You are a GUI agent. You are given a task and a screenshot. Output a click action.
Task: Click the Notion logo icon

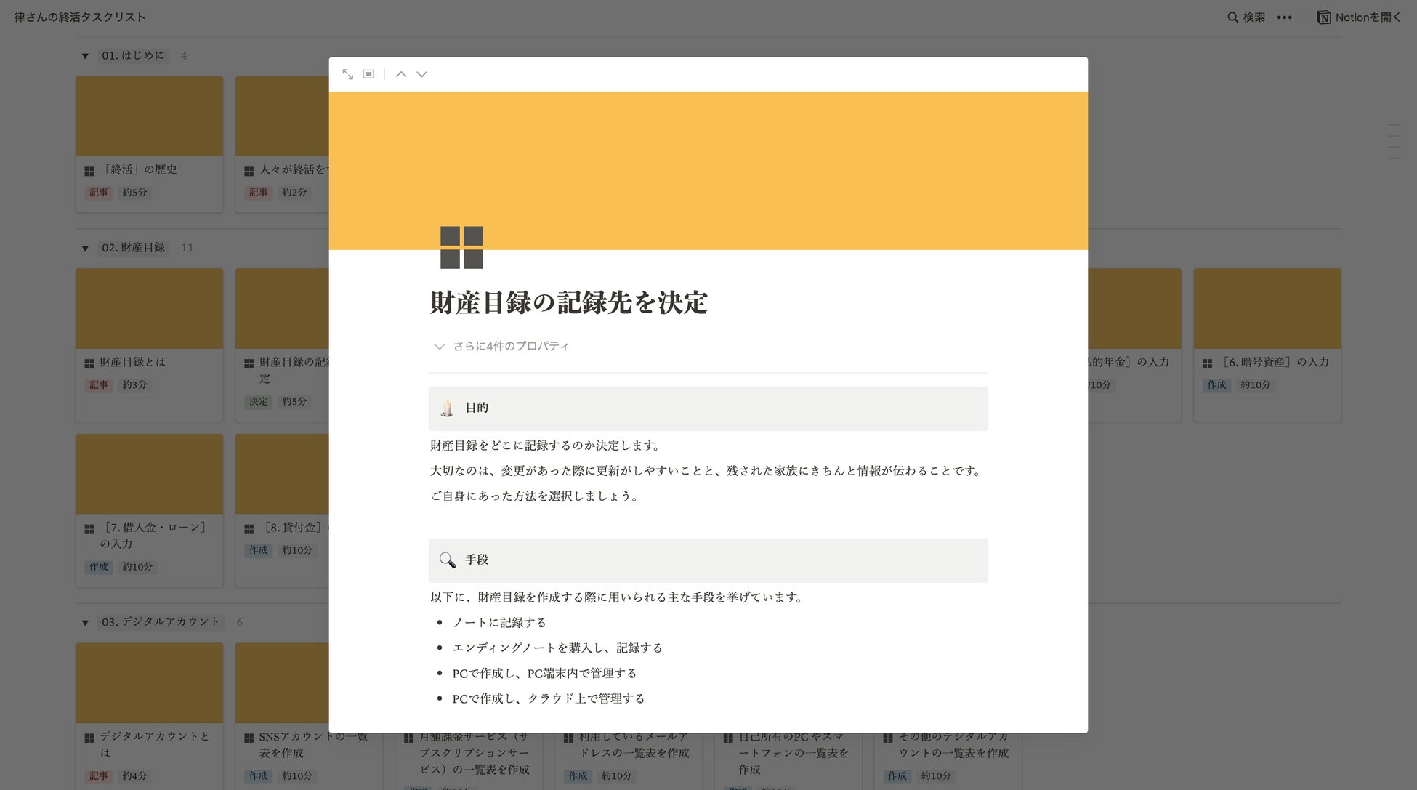point(1323,17)
